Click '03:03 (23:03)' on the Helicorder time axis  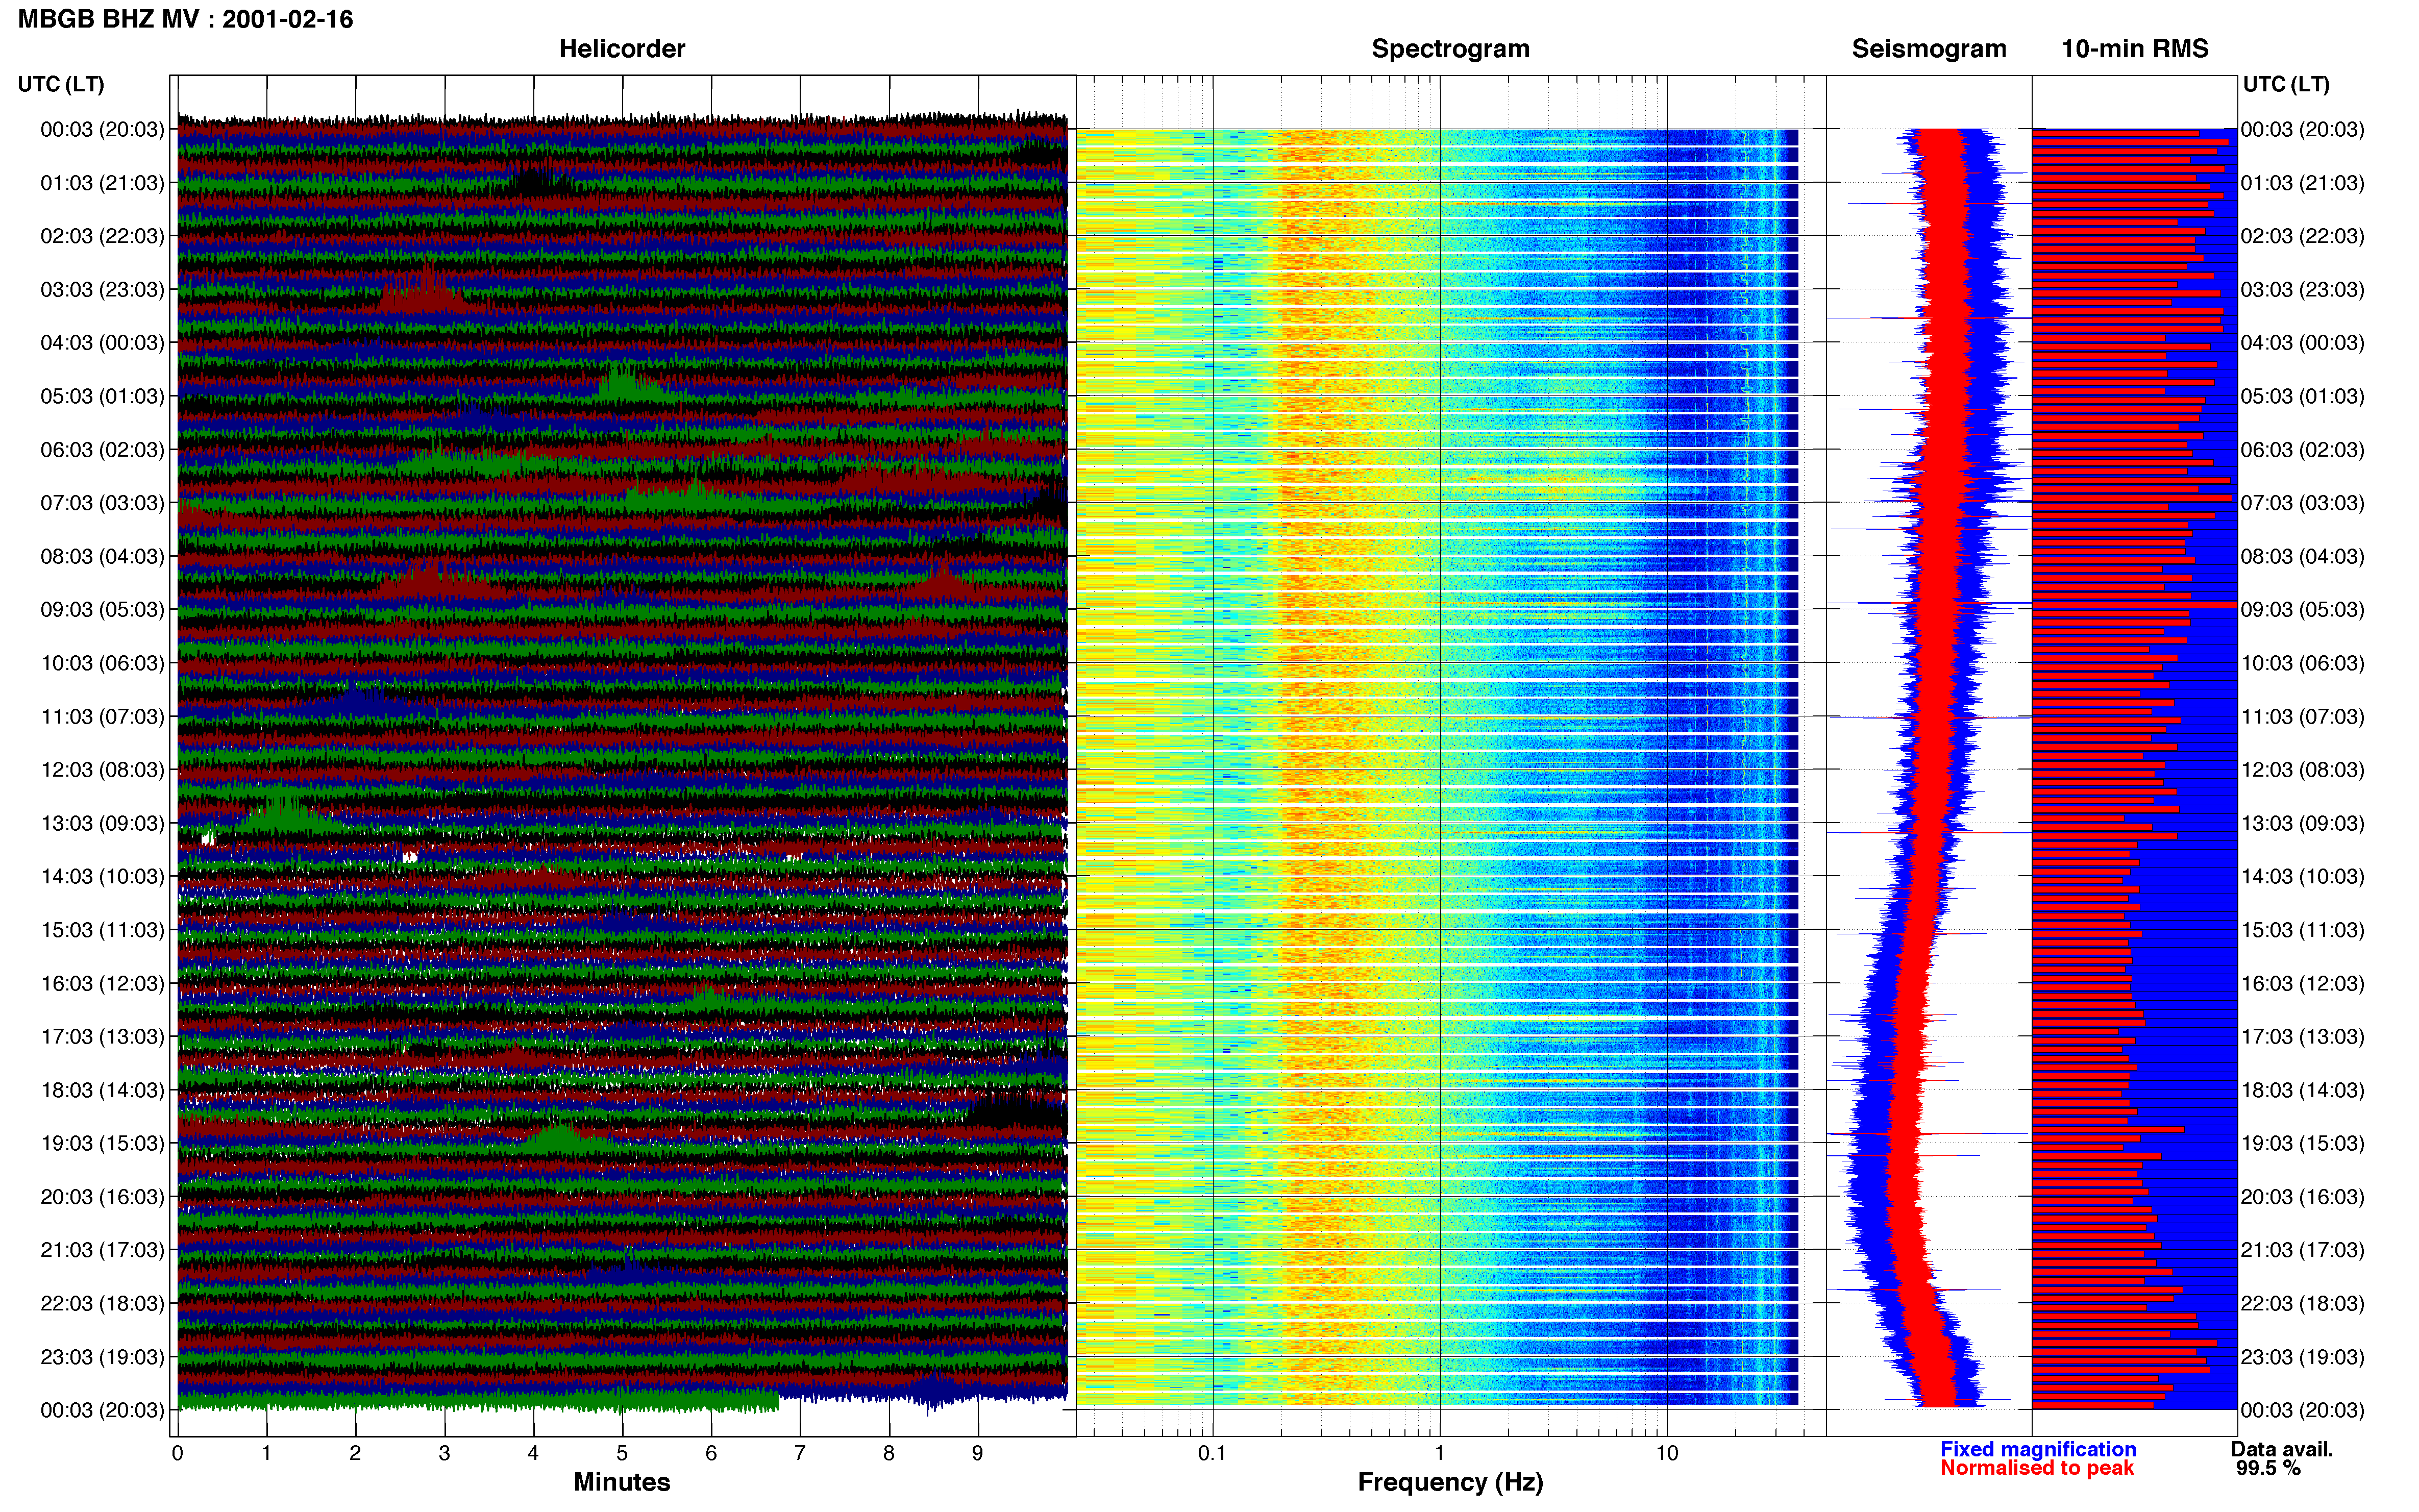tap(102, 290)
